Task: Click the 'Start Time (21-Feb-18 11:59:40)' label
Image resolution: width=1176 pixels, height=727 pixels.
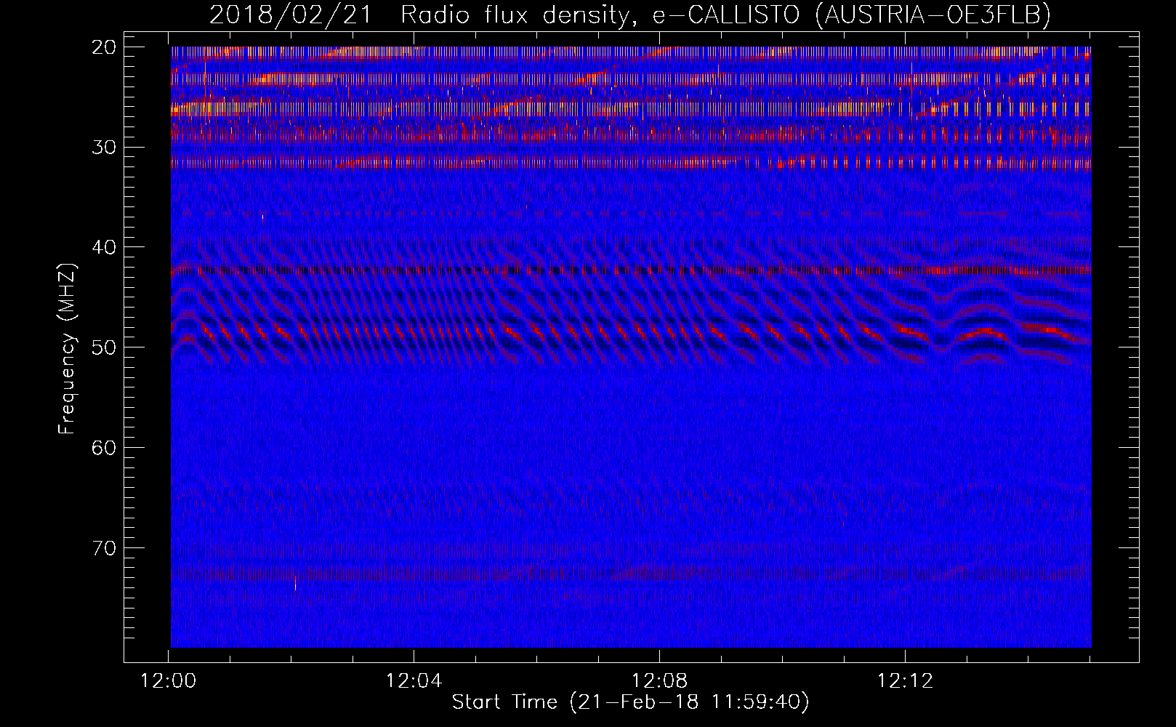Action: point(630,702)
